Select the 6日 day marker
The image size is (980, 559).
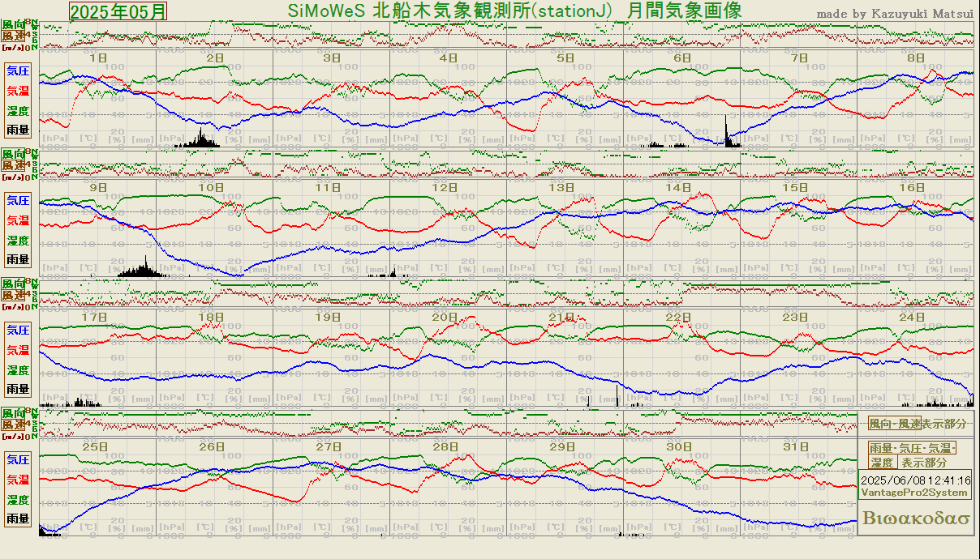[x=682, y=58]
